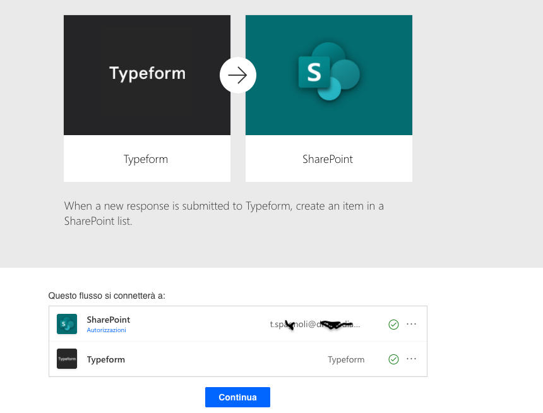Click the green checkmark in the SharePoint row

pos(393,325)
